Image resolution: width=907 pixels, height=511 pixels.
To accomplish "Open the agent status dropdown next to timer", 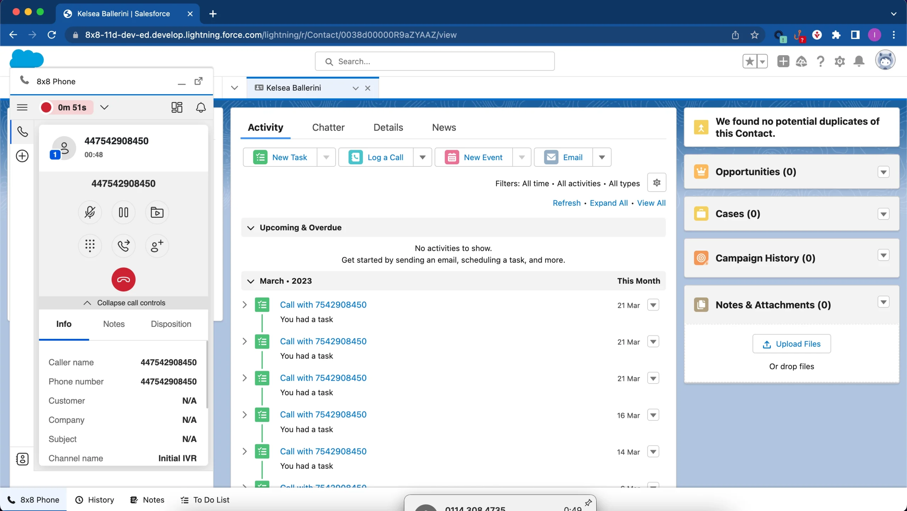I will click(104, 107).
